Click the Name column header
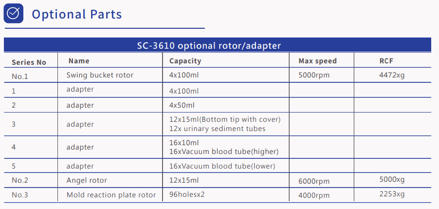This screenshot has width=439, height=209. click(x=79, y=61)
